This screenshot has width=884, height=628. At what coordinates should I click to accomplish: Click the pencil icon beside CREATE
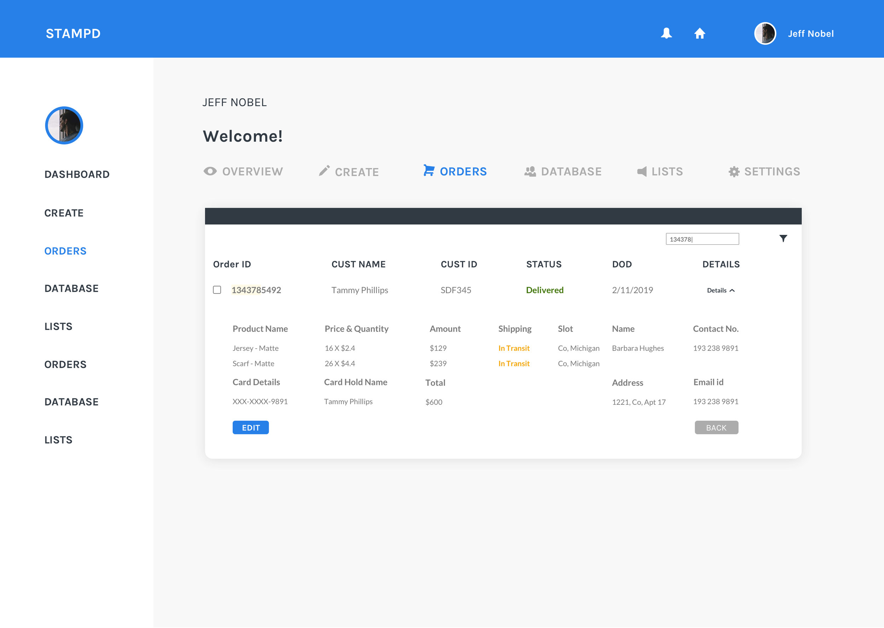coord(324,171)
